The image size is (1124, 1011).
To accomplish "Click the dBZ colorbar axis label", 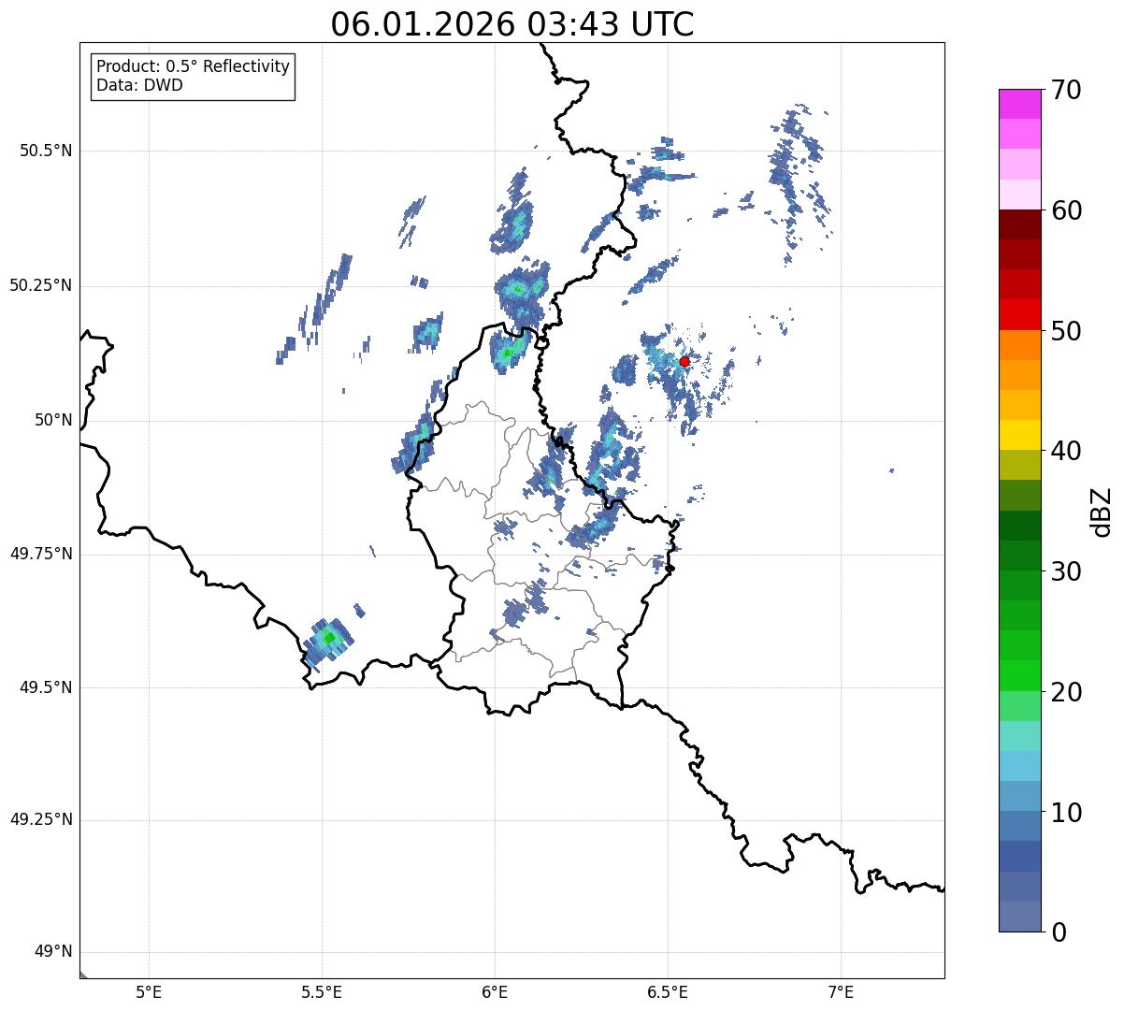I will coord(1102,511).
